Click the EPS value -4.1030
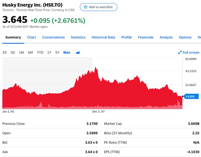Image resolution: width=201 pixels, height=157 pixels. pos(193,152)
